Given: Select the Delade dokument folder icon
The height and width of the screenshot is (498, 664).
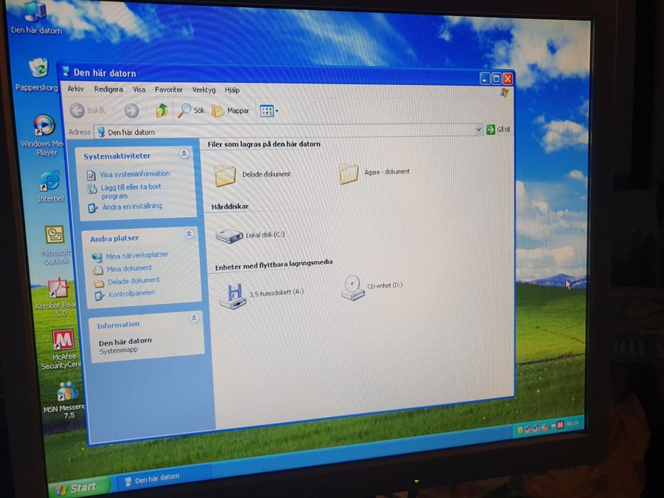Looking at the screenshot, I should (x=224, y=175).
